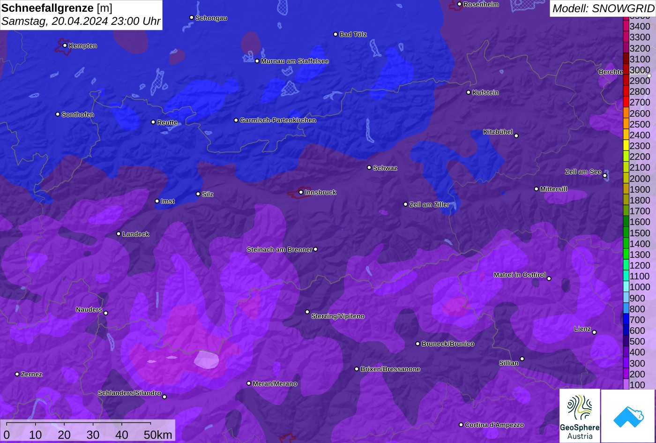Select the Mittersill location dot
Viewport: 656px width, 443px height.
[x=536, y=189]
